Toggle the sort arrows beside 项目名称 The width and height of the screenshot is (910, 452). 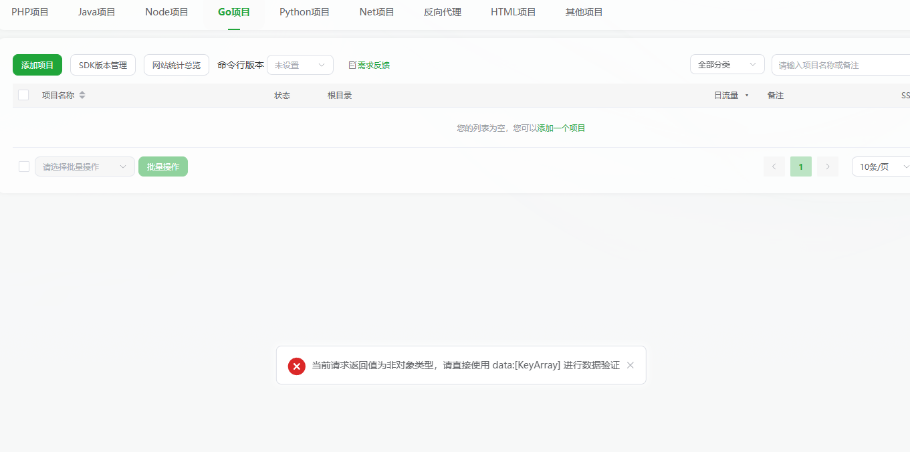pyautogui.click(x=82, y=95)
